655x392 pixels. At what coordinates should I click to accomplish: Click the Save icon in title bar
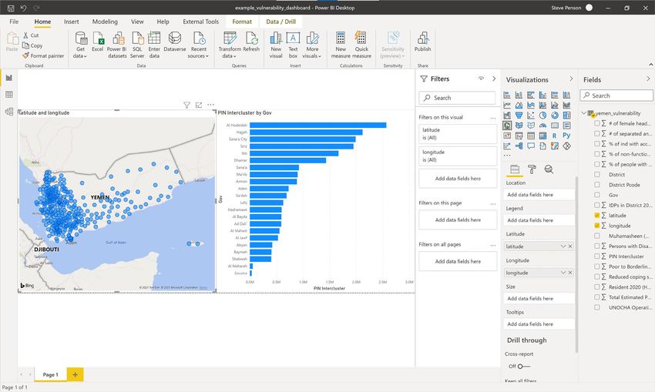[11, 8]
